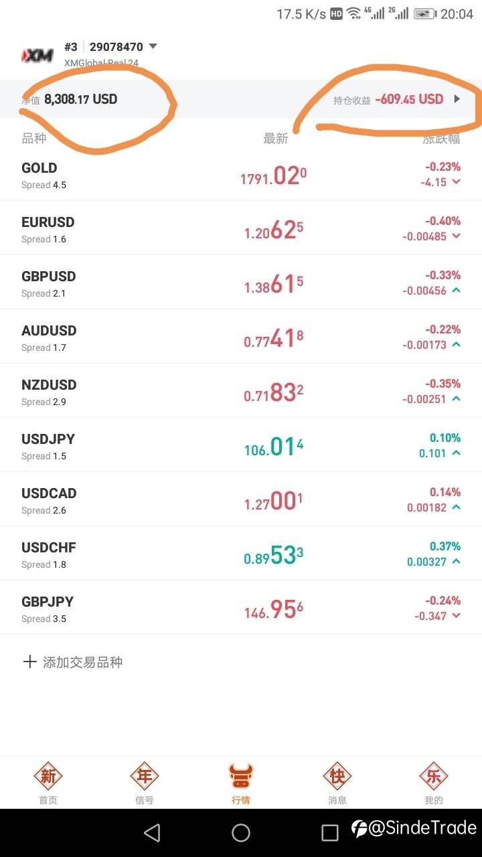This screenshot has height=857, width=482.
Task: Open the GBPUSD quote row
Action: click(241, 283)
